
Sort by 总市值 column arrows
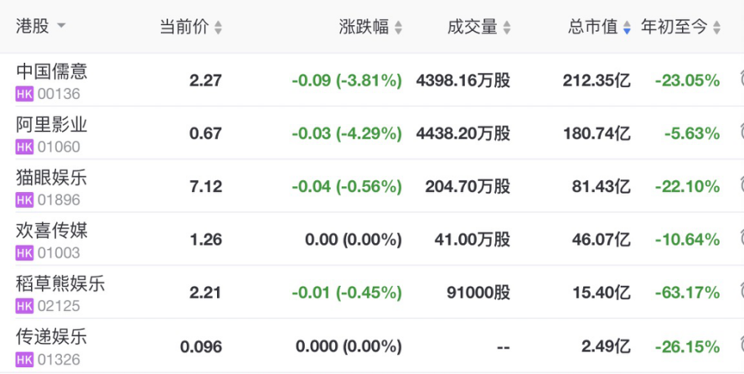(627, 28)
